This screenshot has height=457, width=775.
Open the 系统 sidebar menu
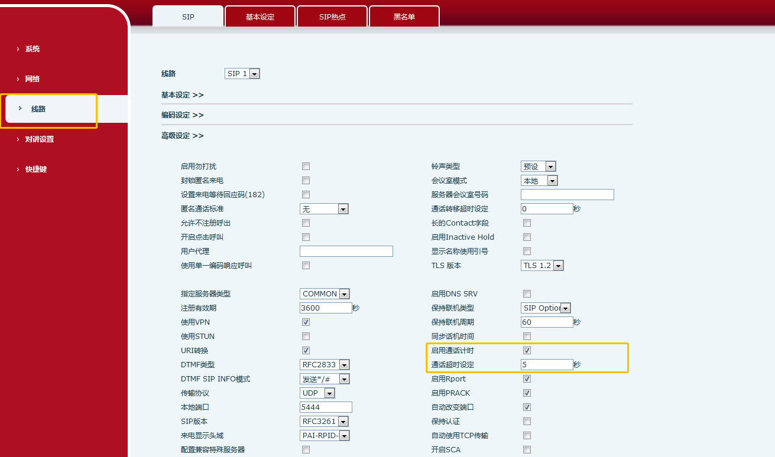(x=33, y=49)
